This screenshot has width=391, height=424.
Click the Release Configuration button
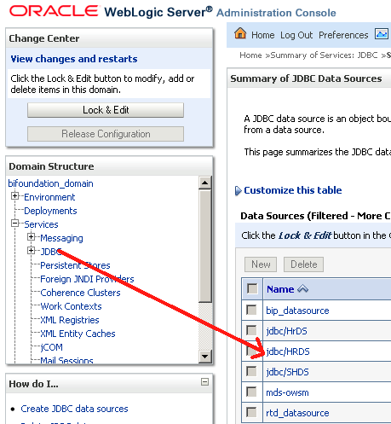(106, 134)
